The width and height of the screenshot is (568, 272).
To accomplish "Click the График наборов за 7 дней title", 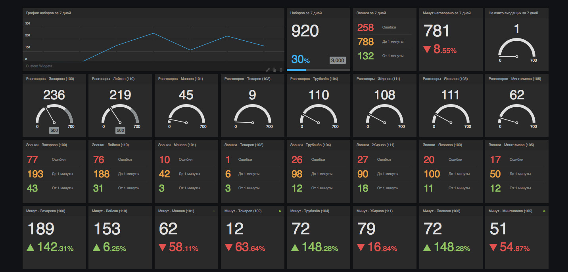I will [x=48, y=13].
